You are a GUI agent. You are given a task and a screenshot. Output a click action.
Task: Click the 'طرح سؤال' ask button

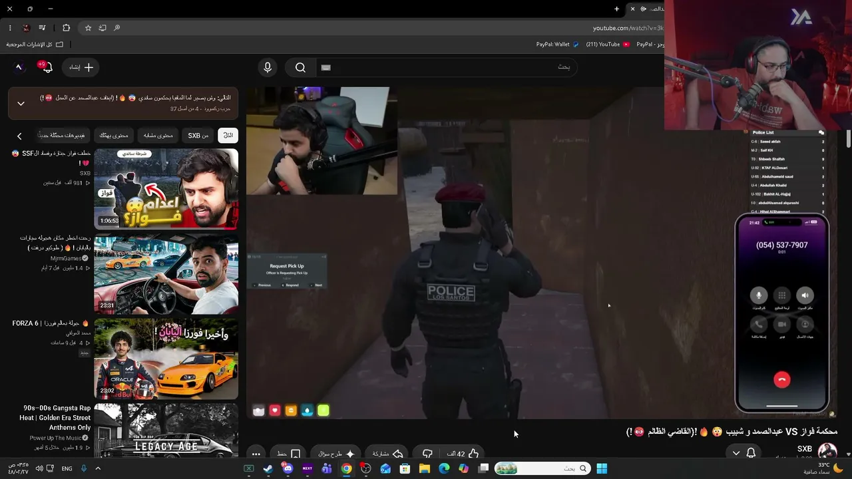[x=337, y=454]
